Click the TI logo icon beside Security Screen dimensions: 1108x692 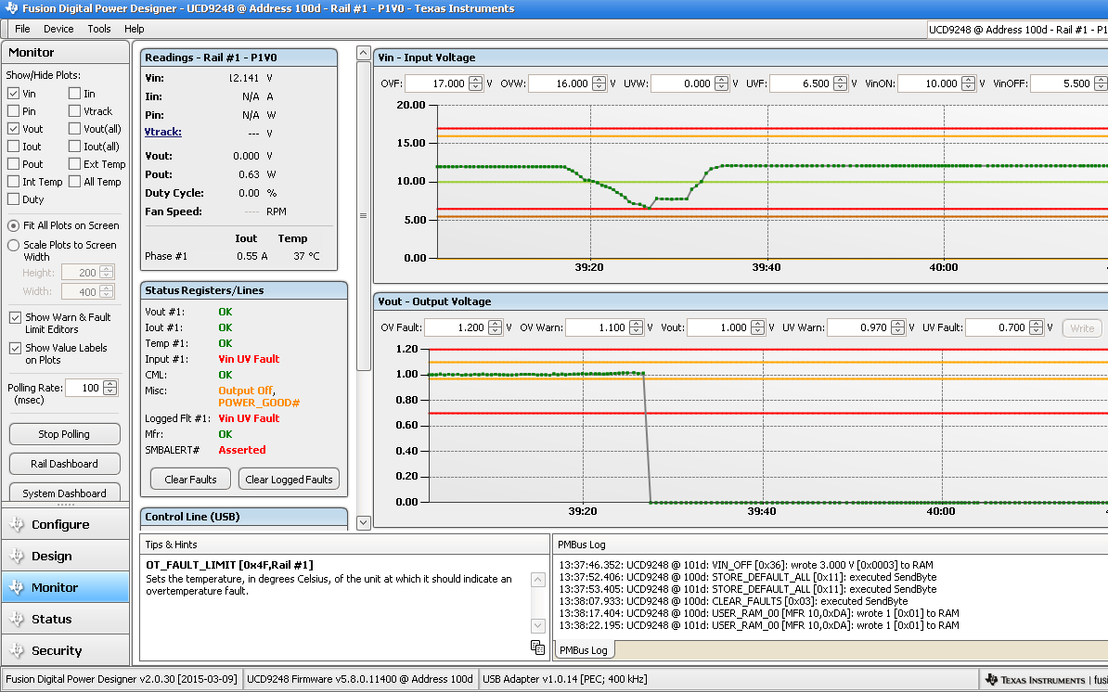click(17, 651)
